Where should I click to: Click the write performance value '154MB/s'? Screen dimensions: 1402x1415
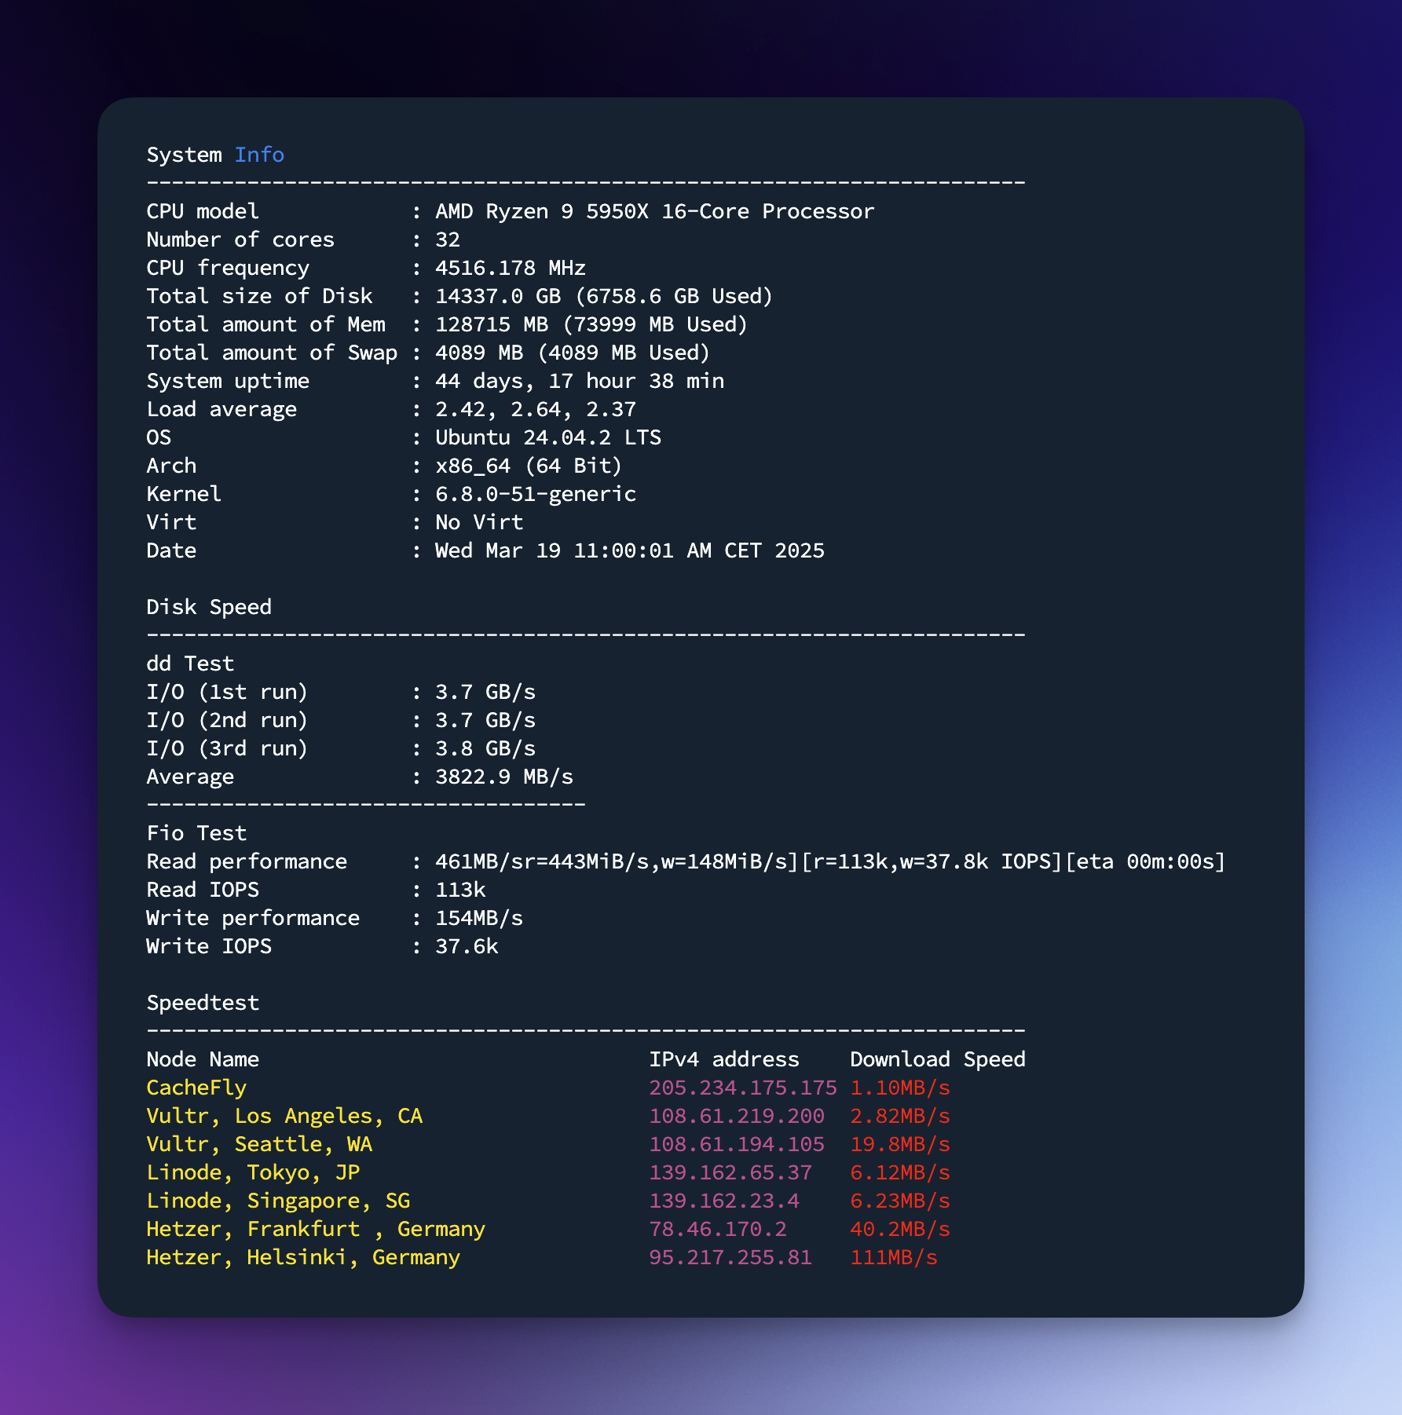(x=479, y=918)
